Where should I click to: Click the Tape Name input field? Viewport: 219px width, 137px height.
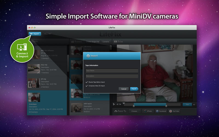pyautogui.click(x=112, y=70)
